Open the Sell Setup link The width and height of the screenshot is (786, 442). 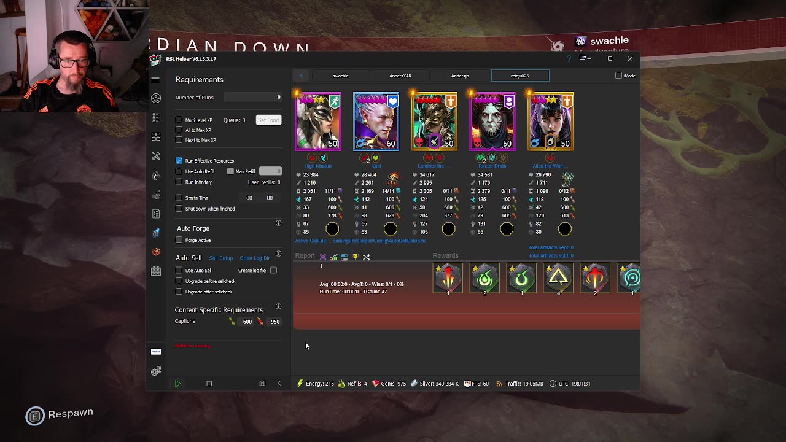[x=221, y=258]
